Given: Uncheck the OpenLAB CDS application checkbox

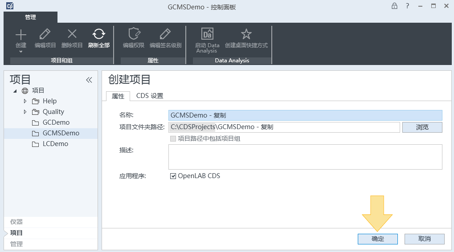Looking at the screenshot, I should click(x=173, y=176).
